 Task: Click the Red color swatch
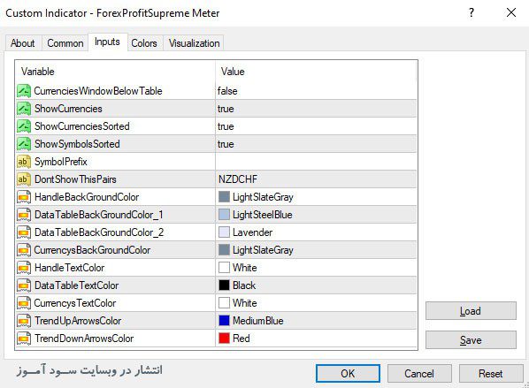click(x=224, y=339)
